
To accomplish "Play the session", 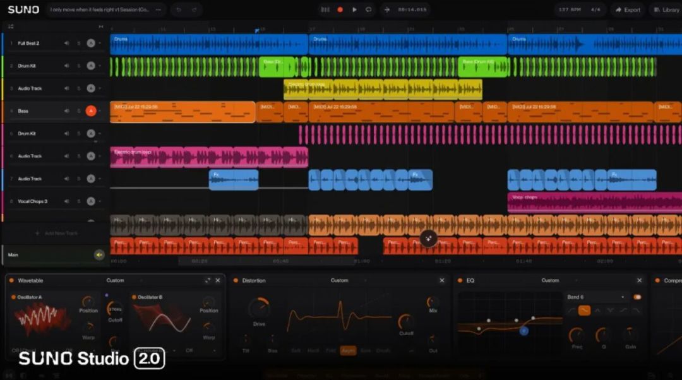I will [354, 9].
